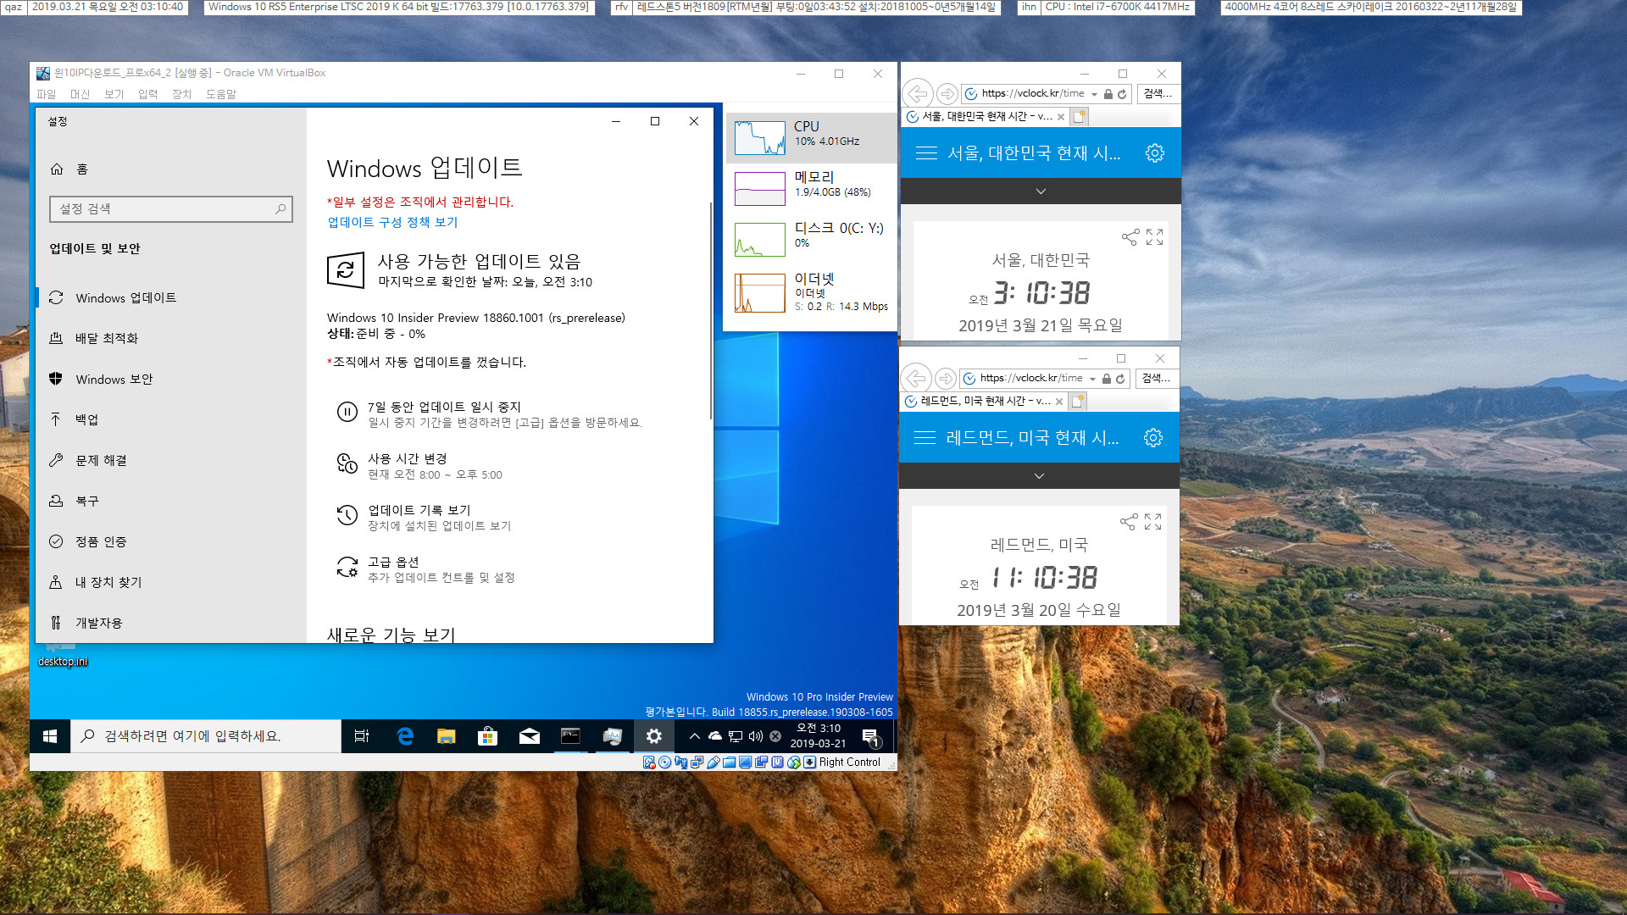Open guest Action Center notification icon
Viewport: 1627px width, 915px height.
(871, 736)
